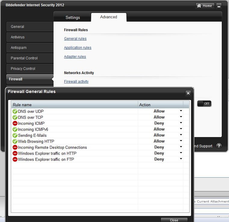Viewport: 229px width, 222px height.
Task: Click the red deny icon beside Incoming Remote Desktop Connections
Action: click(x=15, y=147)
